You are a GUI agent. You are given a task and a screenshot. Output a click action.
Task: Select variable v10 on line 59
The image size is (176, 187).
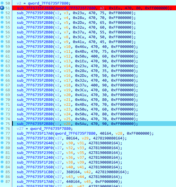coord(67,47)
